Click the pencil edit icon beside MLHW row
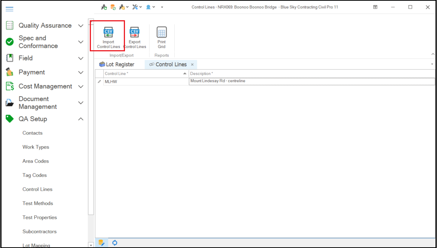The height and width of the screenshot is (248, 437). click(99, 81)
